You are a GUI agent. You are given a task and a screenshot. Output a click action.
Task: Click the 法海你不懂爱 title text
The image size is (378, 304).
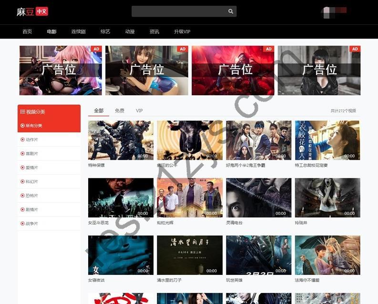(x=307, y=280)
